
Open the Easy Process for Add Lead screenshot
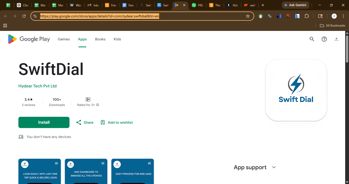click(133, 171)
